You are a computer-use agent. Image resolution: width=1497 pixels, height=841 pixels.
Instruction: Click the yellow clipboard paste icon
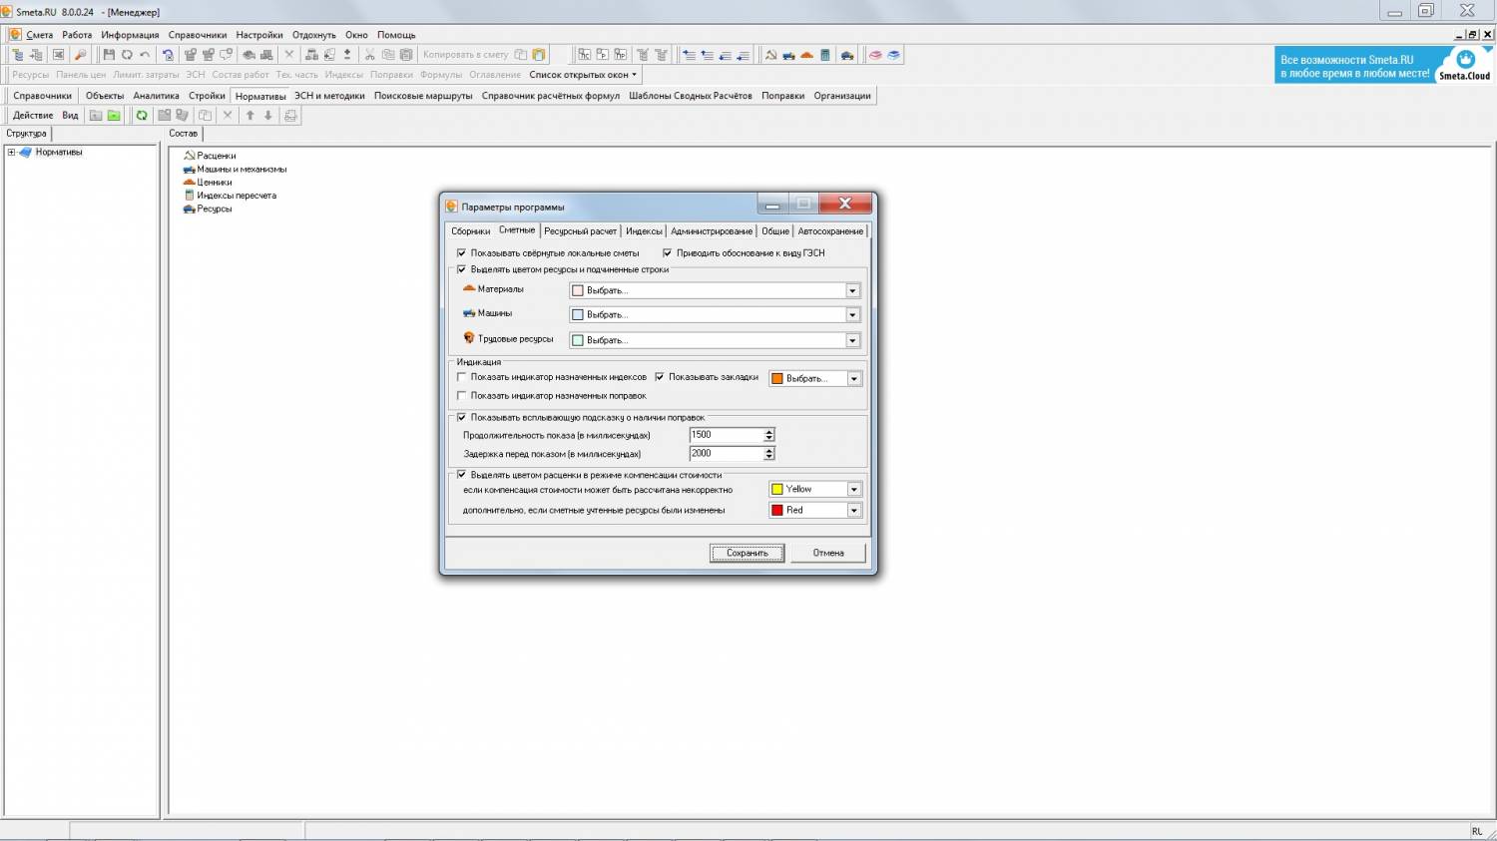point(539,55)
